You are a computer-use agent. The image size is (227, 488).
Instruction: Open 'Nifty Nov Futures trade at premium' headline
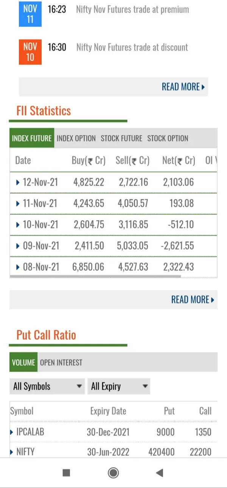[x=132, y=9]
